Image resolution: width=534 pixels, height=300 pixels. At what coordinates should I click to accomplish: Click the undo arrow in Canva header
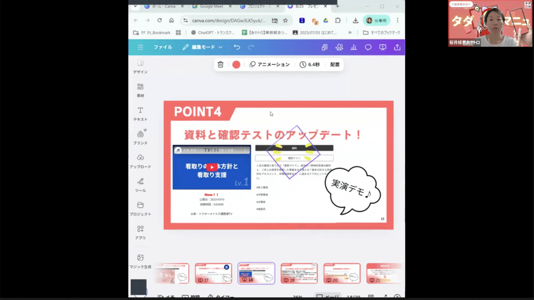pos(237,47)
